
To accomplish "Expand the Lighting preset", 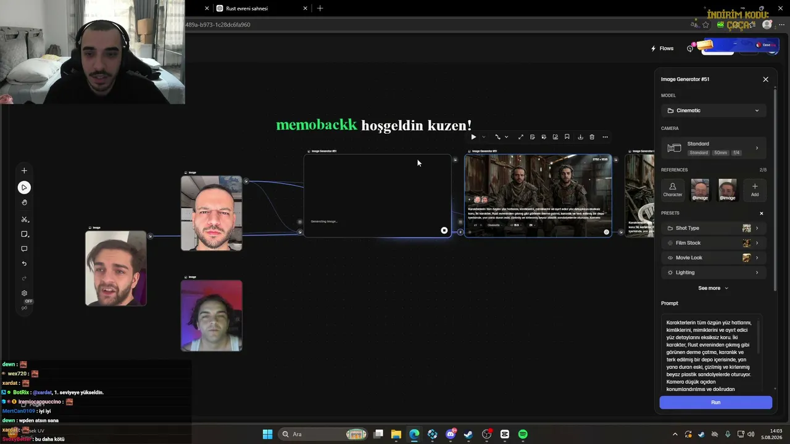I will pyautogui.click(x=713, y=273).
